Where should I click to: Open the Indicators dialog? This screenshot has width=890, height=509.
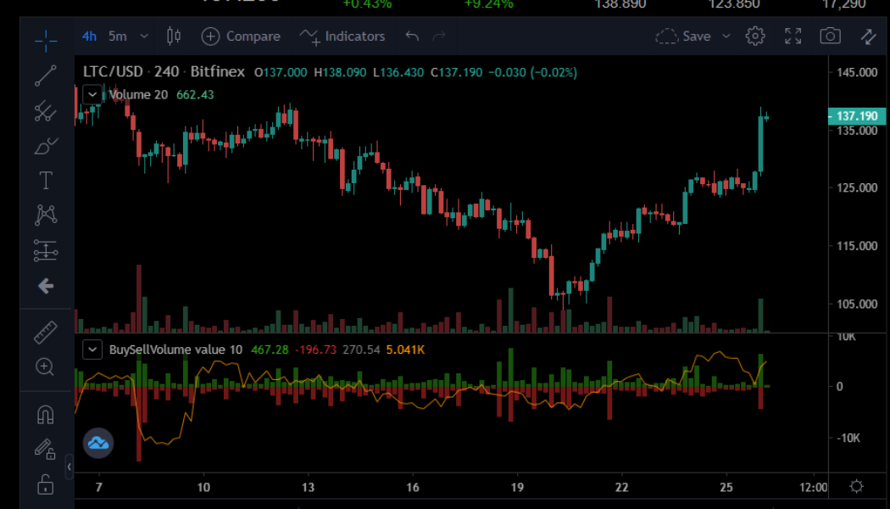[343, 36]
